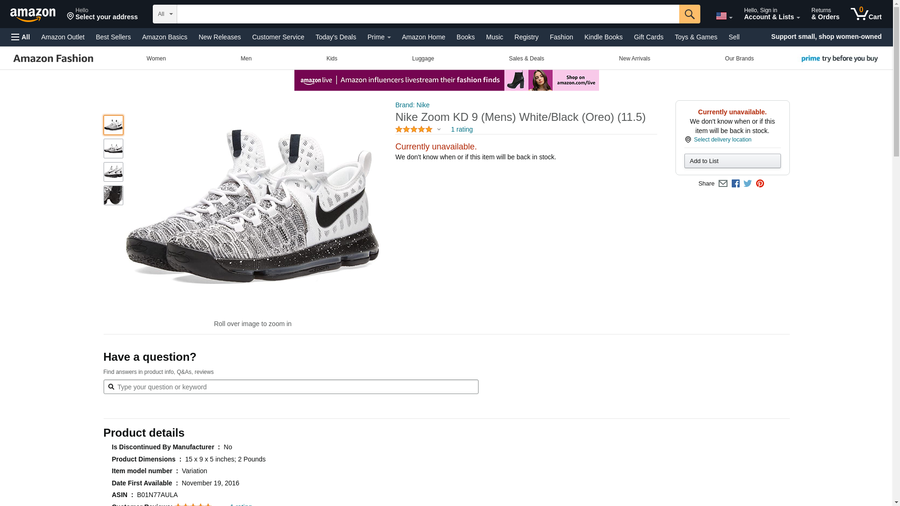Open Today's Deals in navigation
This screenshot has height=506, width=900.
336,37
